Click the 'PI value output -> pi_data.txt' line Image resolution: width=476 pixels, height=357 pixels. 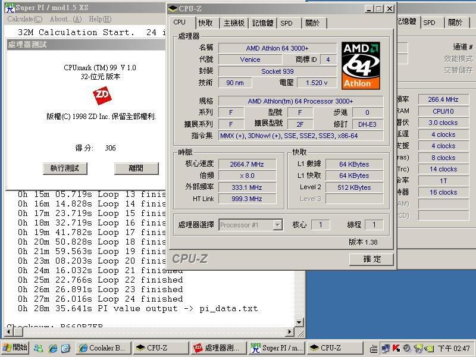[x=138, y=309]
